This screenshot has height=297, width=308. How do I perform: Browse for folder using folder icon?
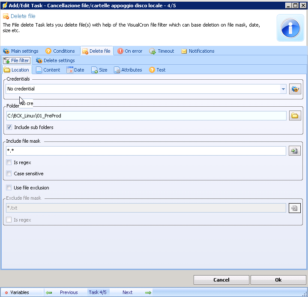click(x=295, y=116)
